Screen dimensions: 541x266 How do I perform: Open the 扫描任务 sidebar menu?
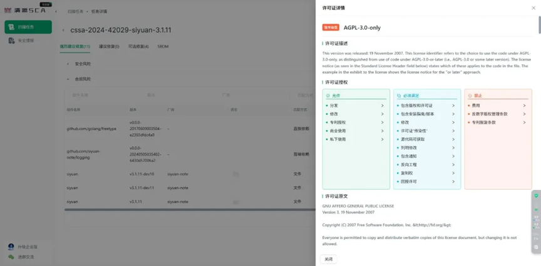(x=28, y=27)
